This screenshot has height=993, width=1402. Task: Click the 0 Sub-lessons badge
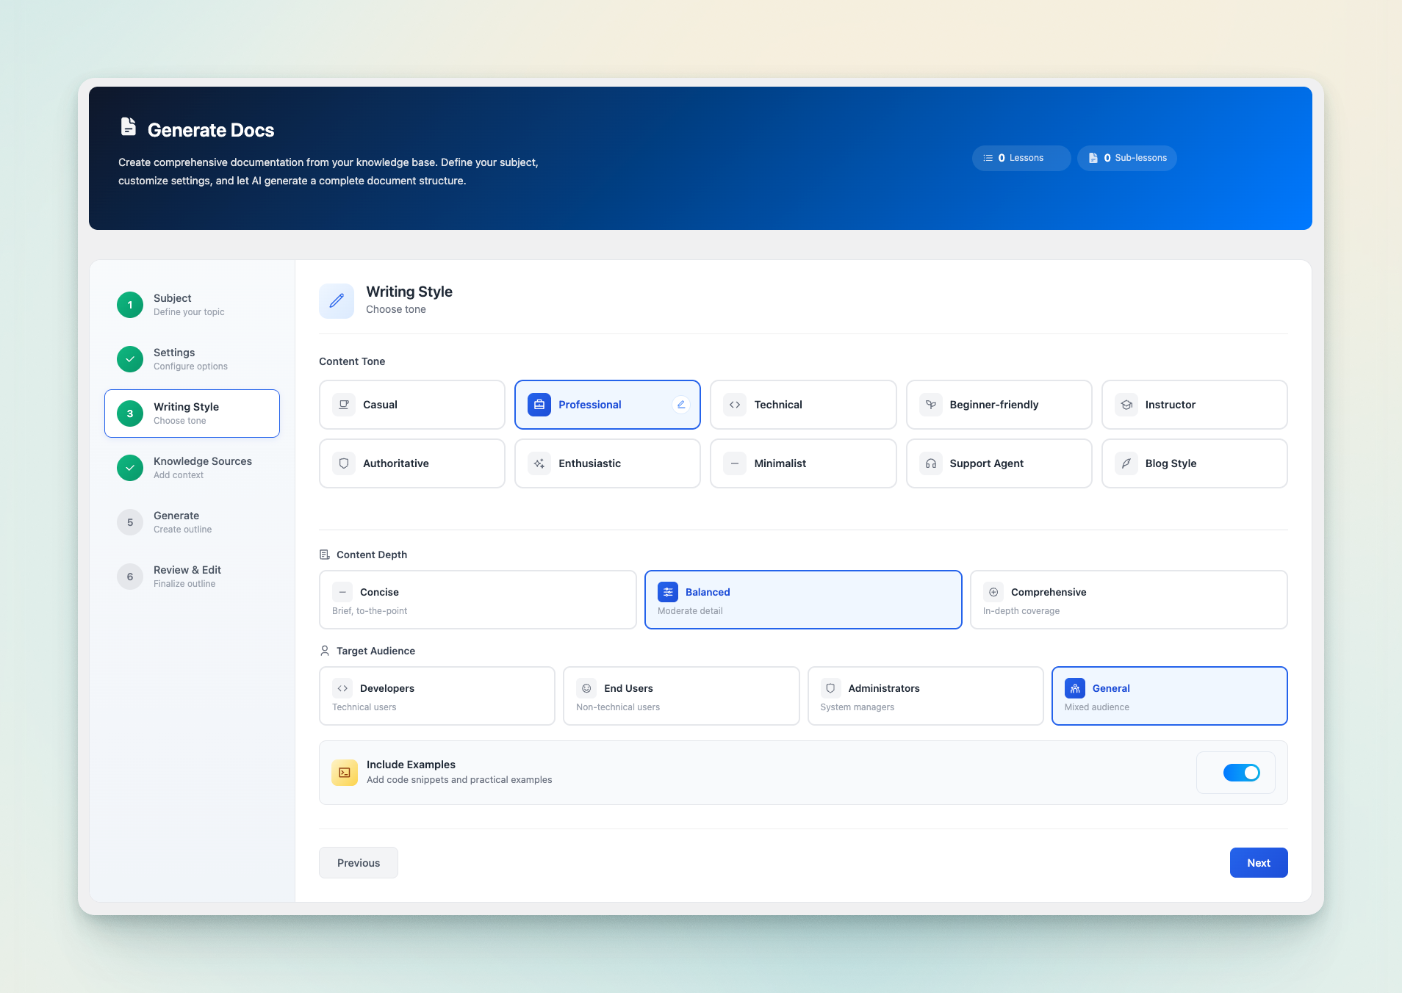(1126, 158)
